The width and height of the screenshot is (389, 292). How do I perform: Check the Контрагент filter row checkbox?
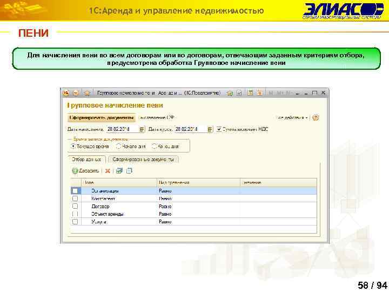click(75, 198)
